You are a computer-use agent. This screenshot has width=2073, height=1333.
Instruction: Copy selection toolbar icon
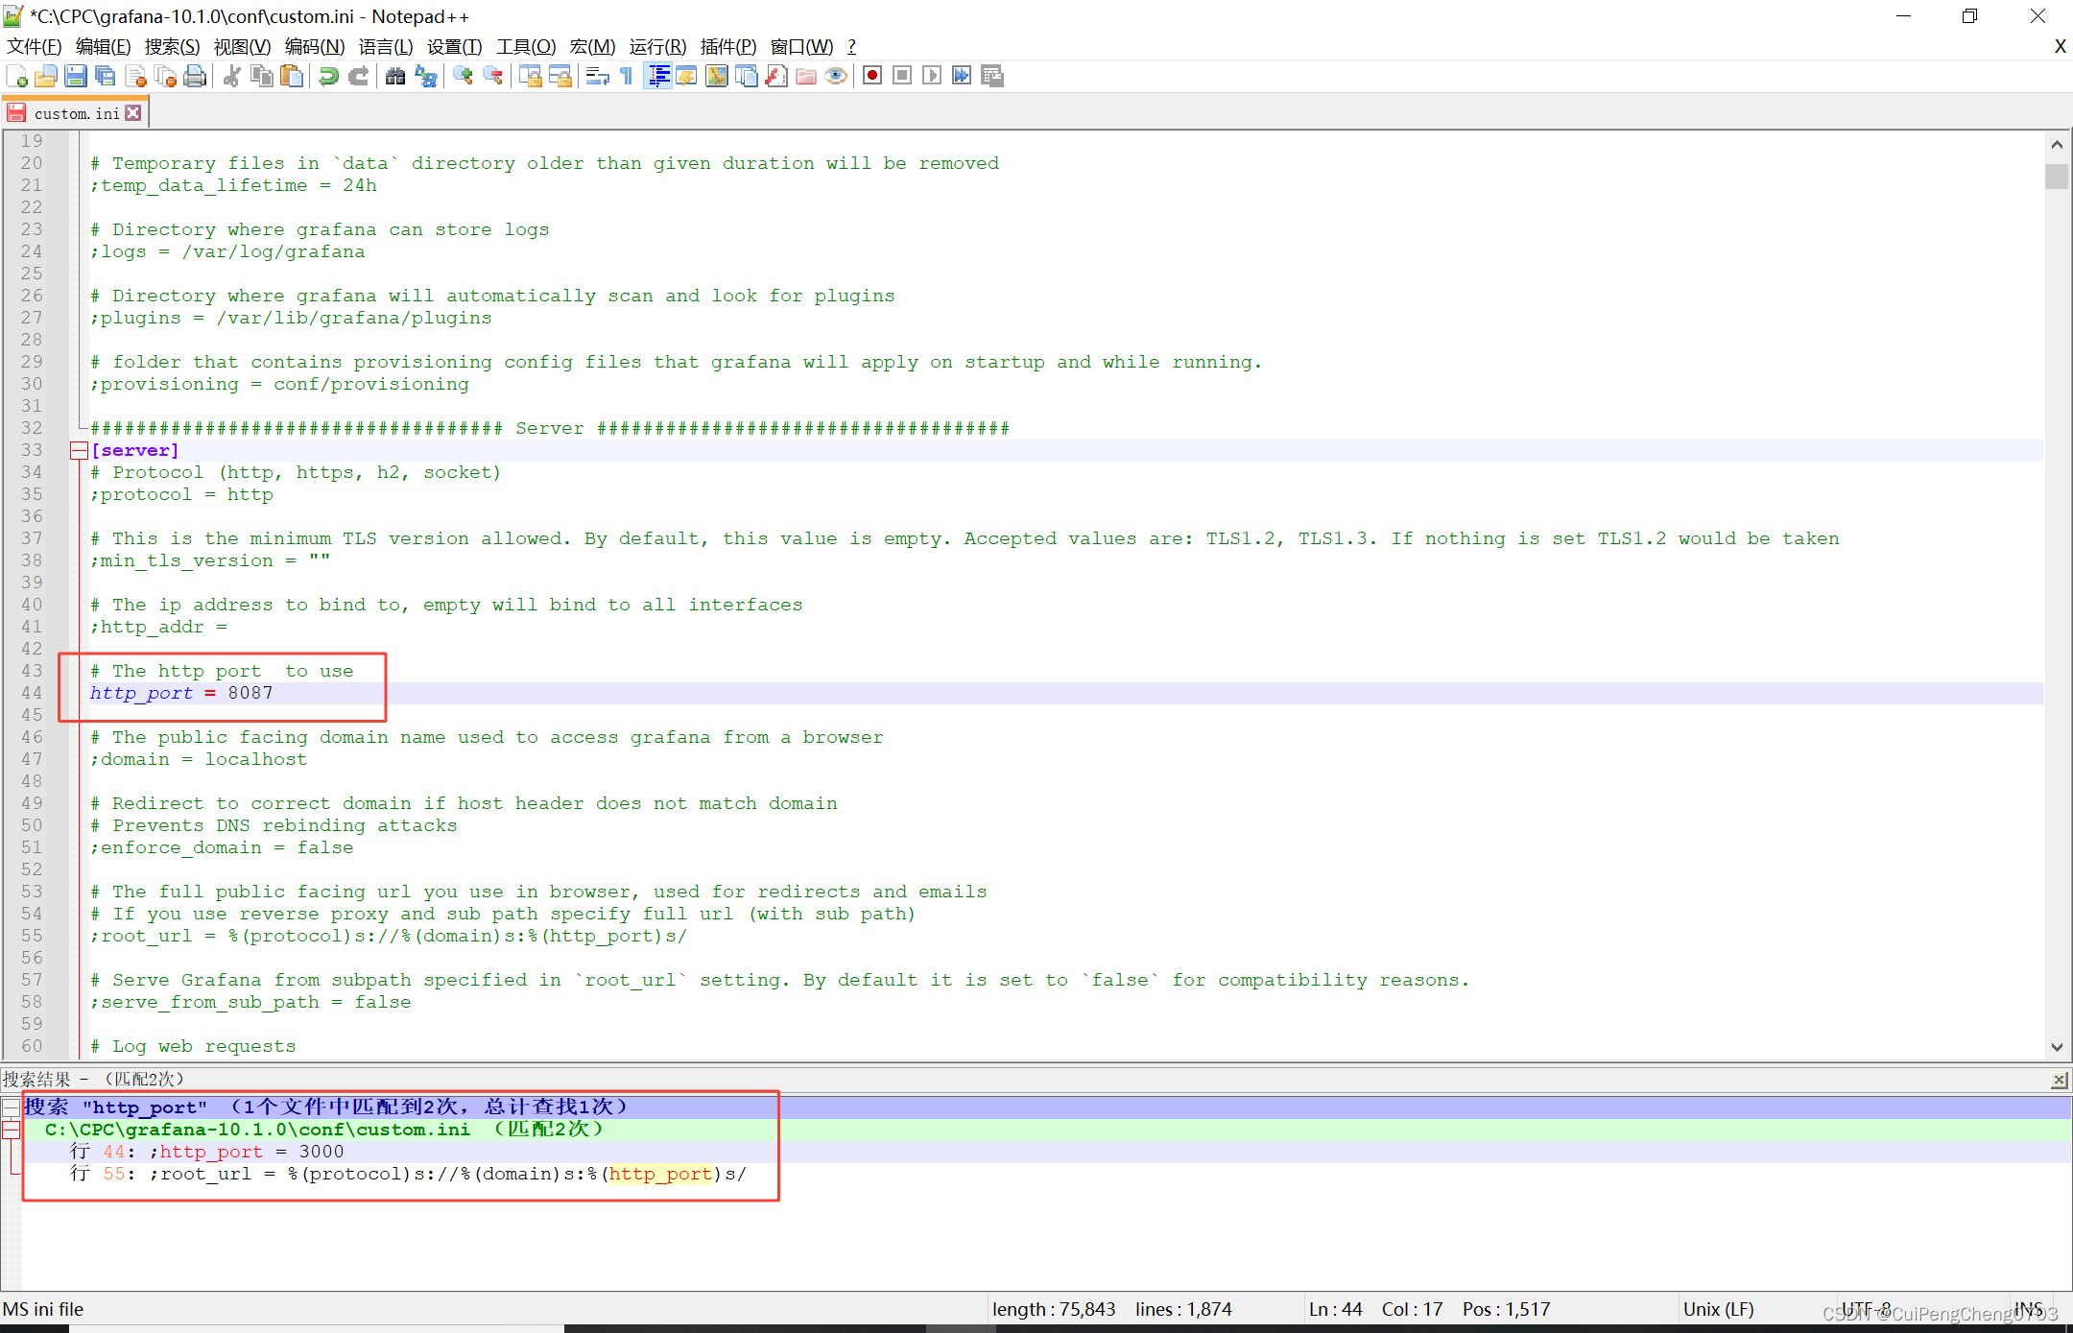[x=261, y=76]
